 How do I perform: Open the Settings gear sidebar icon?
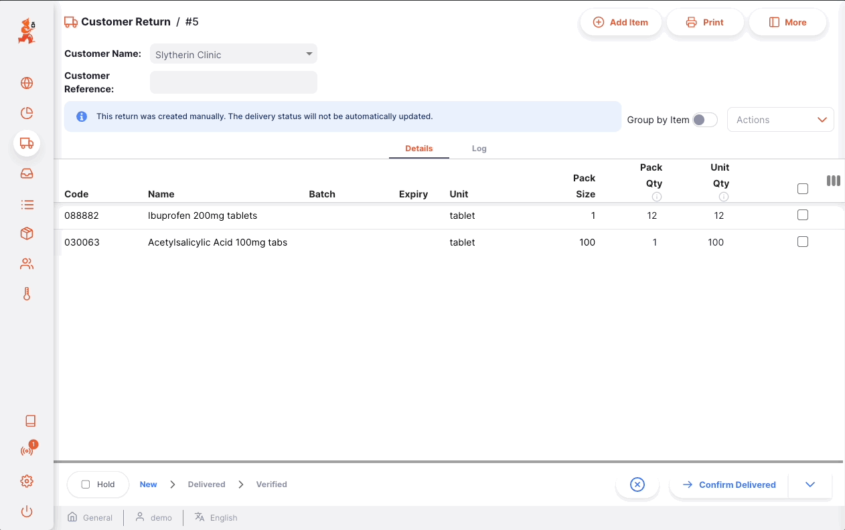27,481
